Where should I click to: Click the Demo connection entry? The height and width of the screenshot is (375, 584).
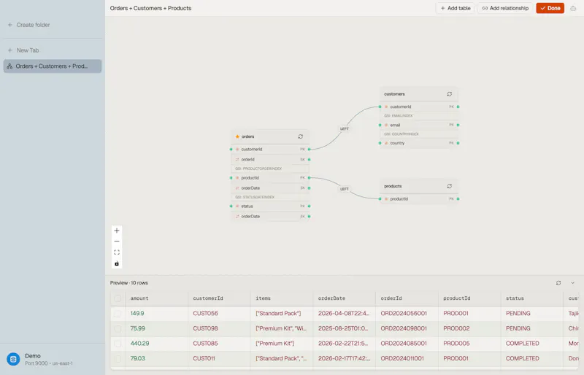tap(53, 359)
